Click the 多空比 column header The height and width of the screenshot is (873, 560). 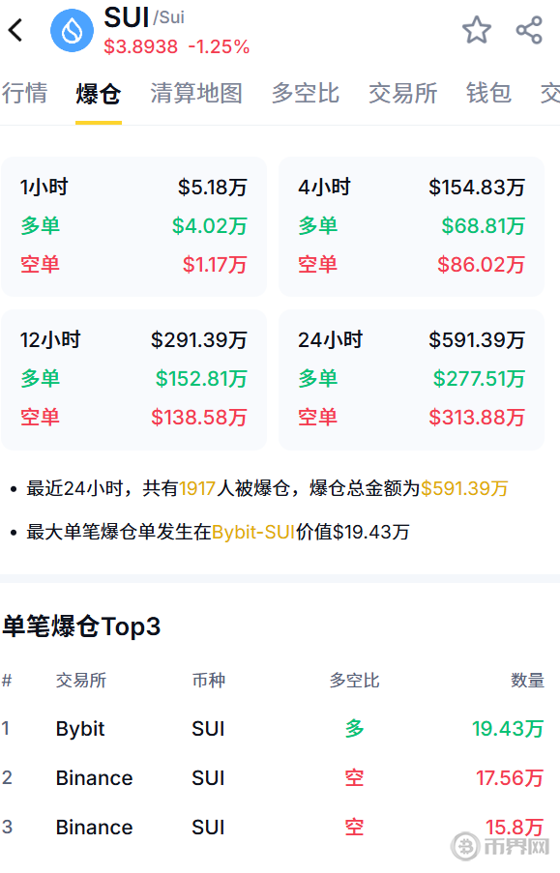coord(354,681)
